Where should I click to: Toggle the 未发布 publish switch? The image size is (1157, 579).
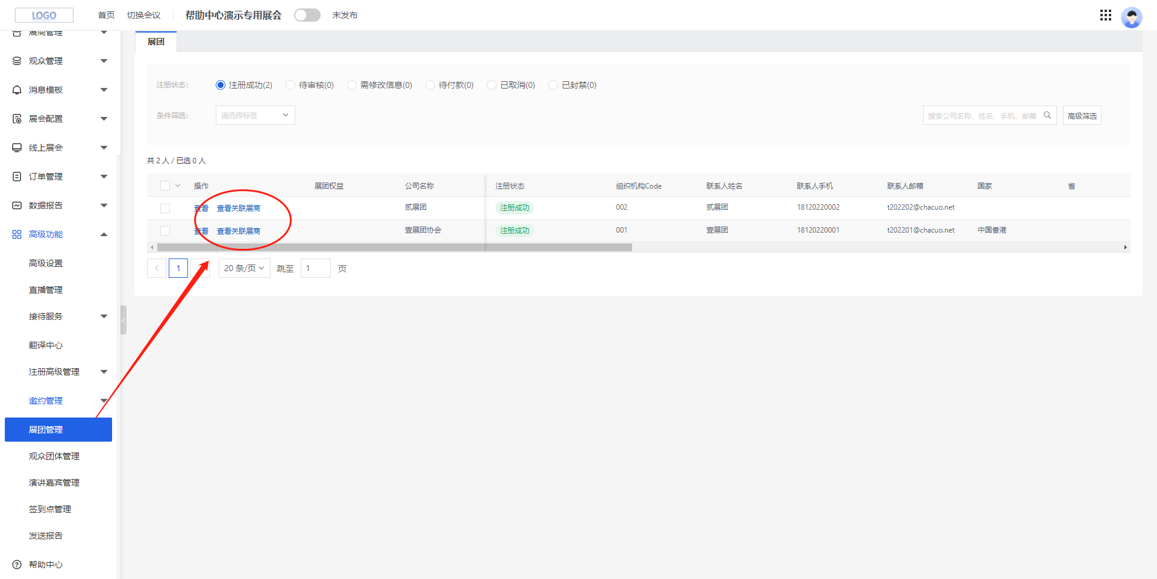pyautogui.click(x=307, y=15)
